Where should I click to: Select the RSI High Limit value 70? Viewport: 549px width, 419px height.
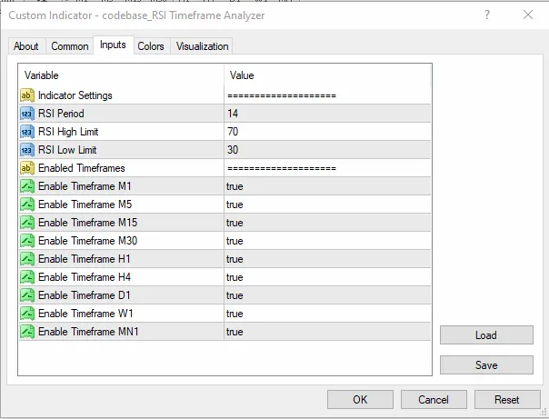click(x=233, y=132)
